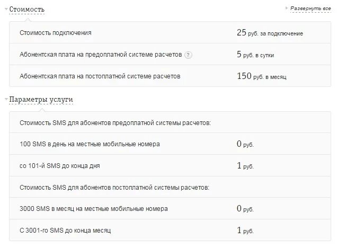The width and height of the screenshot is (337, 248).
Task: Click the 5 руб. в сутки price
Action: point(255,55)
